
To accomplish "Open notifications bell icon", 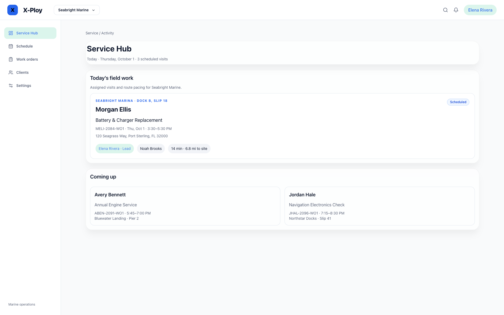I will (456, 10).
